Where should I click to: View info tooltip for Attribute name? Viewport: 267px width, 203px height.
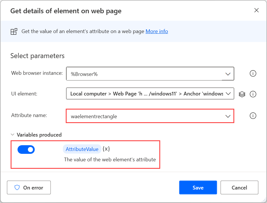(x=253, y=116)
